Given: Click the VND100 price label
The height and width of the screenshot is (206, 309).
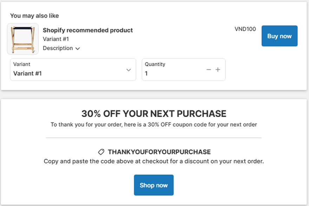Looking at the screenshot, I should tap(245, 29).
